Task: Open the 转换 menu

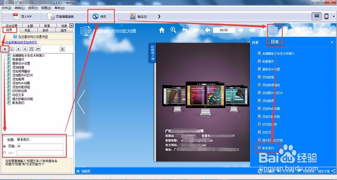Action: click(x=19, y=8)
